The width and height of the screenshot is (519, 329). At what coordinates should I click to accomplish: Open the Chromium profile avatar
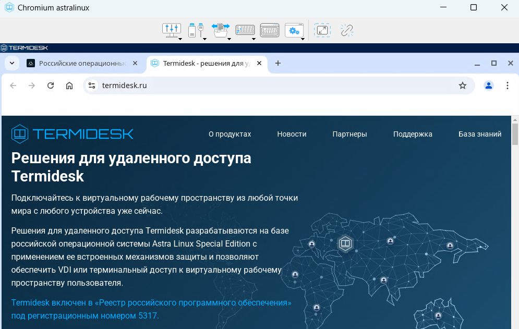(488, 86)
